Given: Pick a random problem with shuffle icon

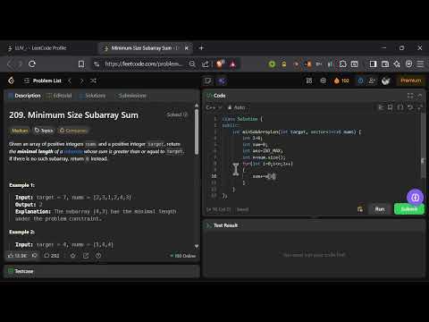Looking at the screenshot, I should pos(93,80).
